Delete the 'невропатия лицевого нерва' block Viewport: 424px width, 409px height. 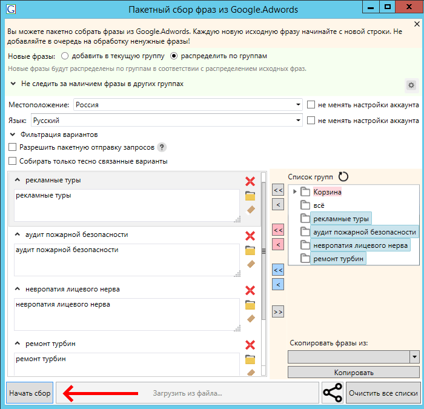click(250, 290)
